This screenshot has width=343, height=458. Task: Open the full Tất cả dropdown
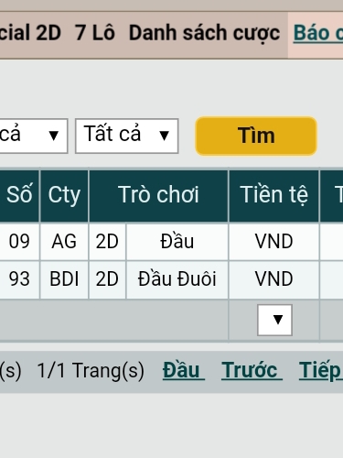[127, 136]
